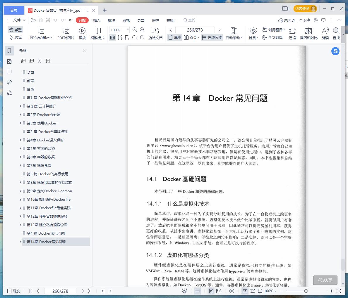348x298 pixels.
Task: Select the hand tool
Action: tap(15, 30)
